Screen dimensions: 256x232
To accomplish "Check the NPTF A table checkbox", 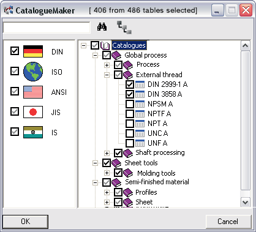I will (130, 114).
